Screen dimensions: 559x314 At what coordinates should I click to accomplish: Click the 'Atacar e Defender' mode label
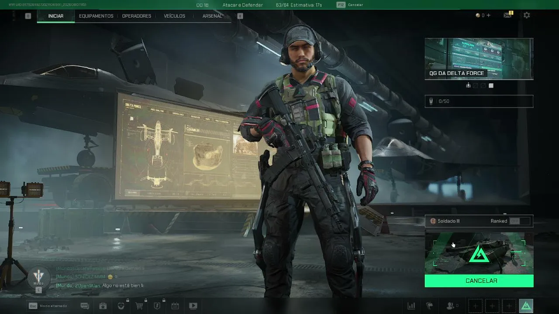click(243, 5)
